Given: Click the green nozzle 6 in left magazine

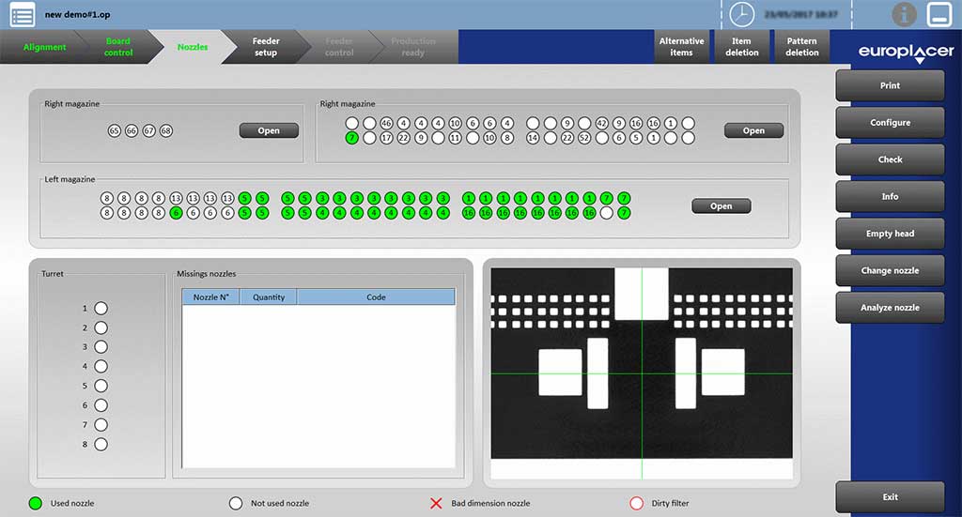Looking at the screenshot, I should click(176, 213).
